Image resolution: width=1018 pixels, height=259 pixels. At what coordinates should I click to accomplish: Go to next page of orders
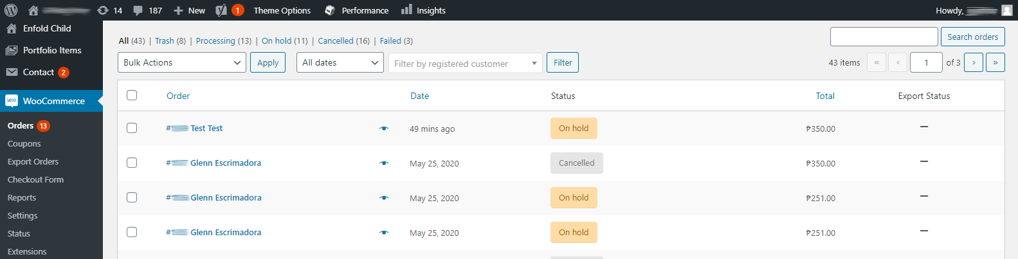[x=974, y=62]
